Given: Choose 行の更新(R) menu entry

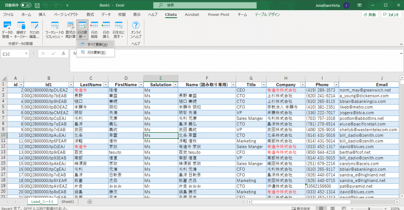Looking at the screenshot, I should [x=96, y=53].
